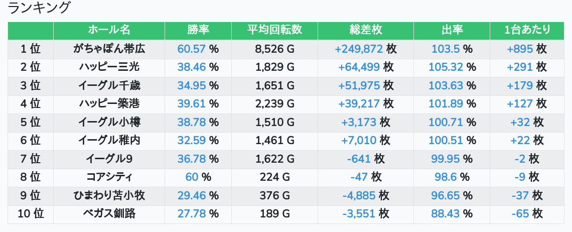Select the ひまわり苫小牧 hall name
The height and width of the screenshot is (232, 572).
(109, 195)
